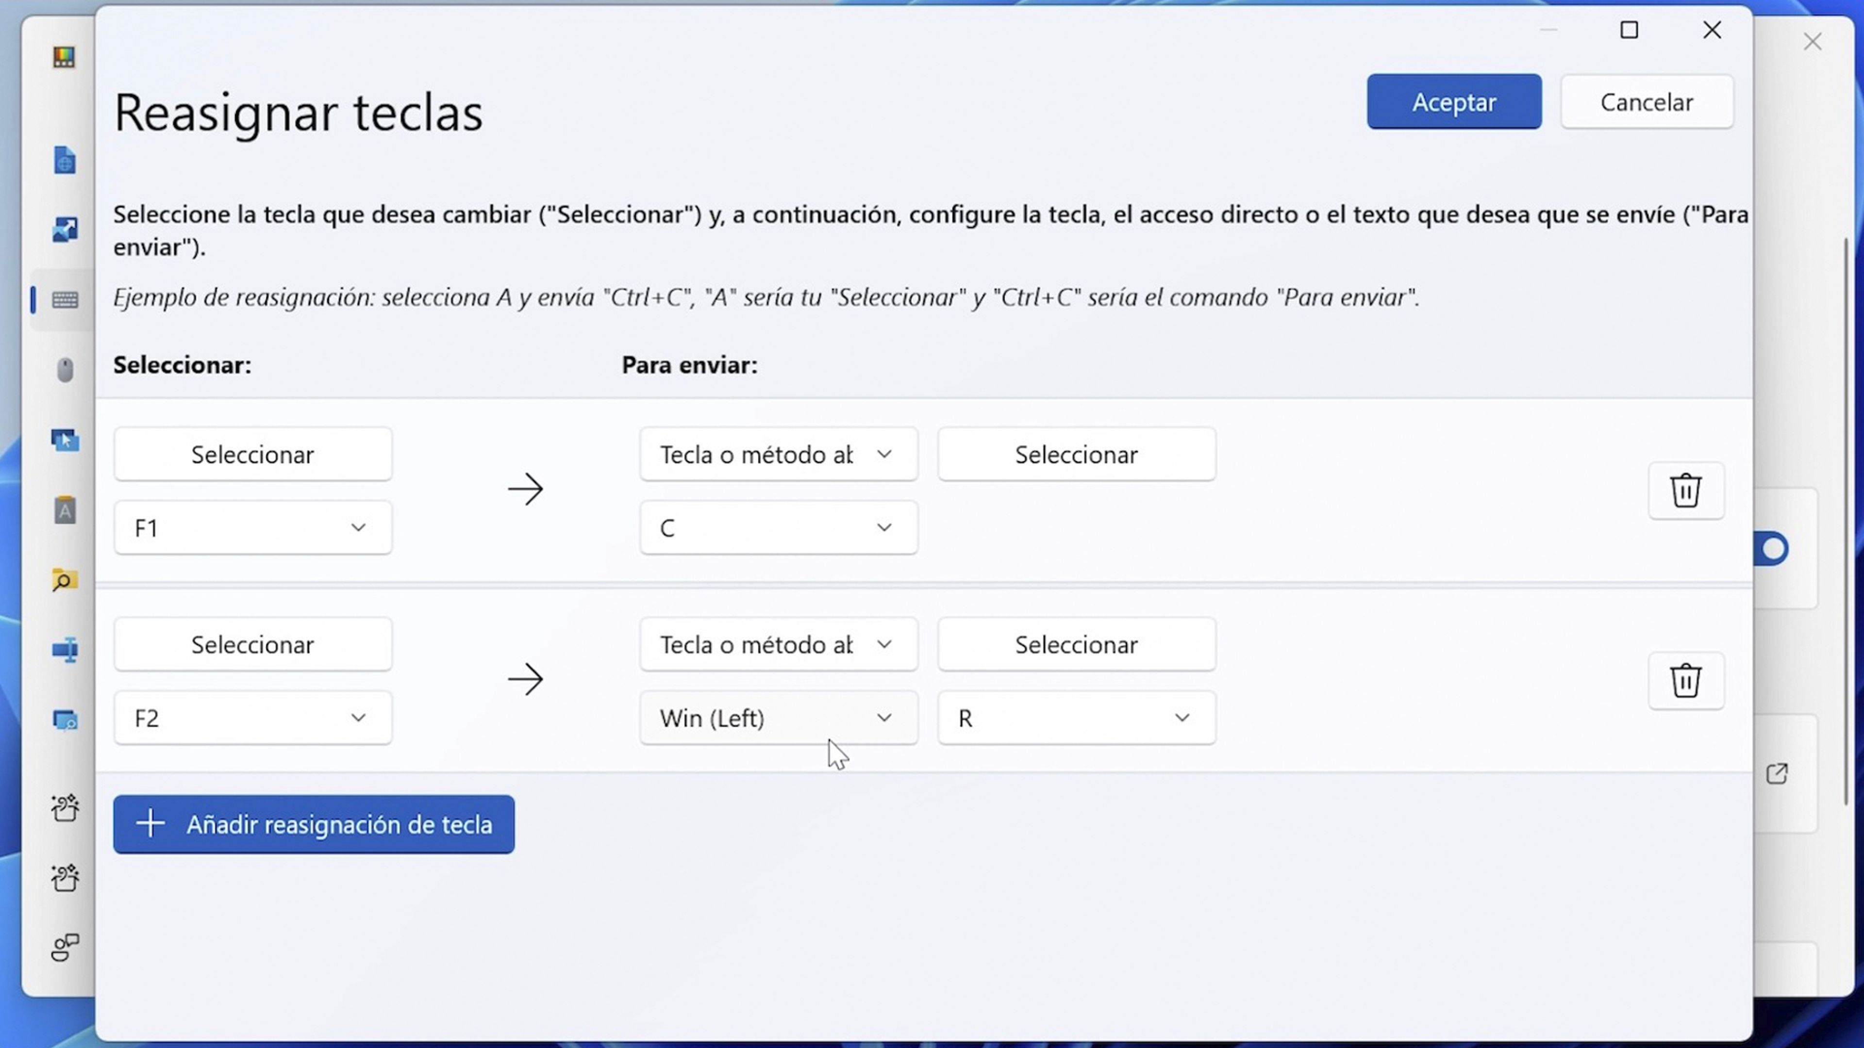Delete the F1 remapping with trash icon

[1686, 491]
